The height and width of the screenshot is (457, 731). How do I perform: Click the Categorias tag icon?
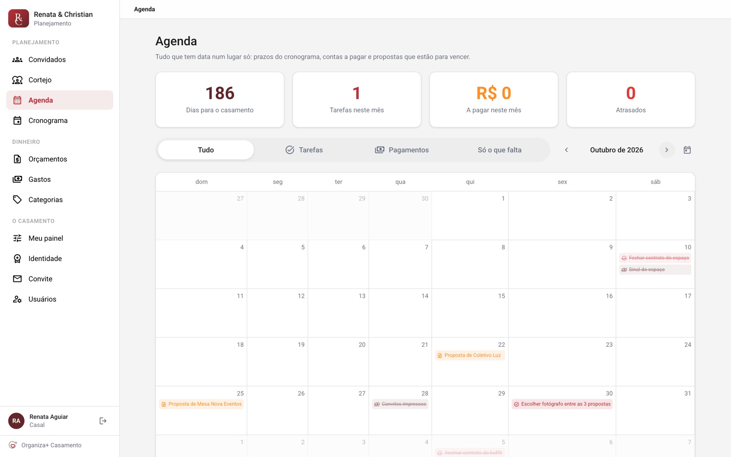tap(17, 200)
